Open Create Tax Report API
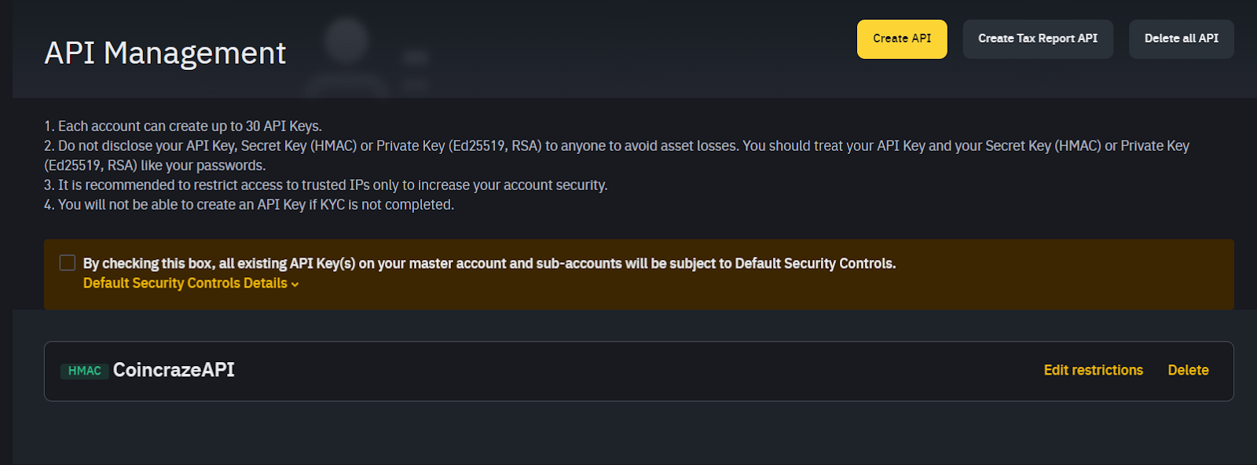 pyautogui.click(x=1038, y=39)
